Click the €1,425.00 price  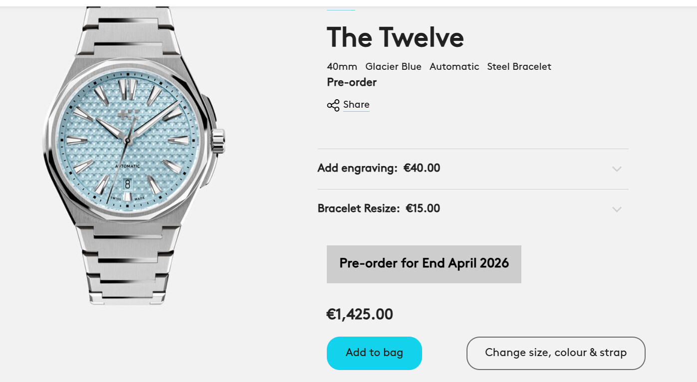[360, 315]
